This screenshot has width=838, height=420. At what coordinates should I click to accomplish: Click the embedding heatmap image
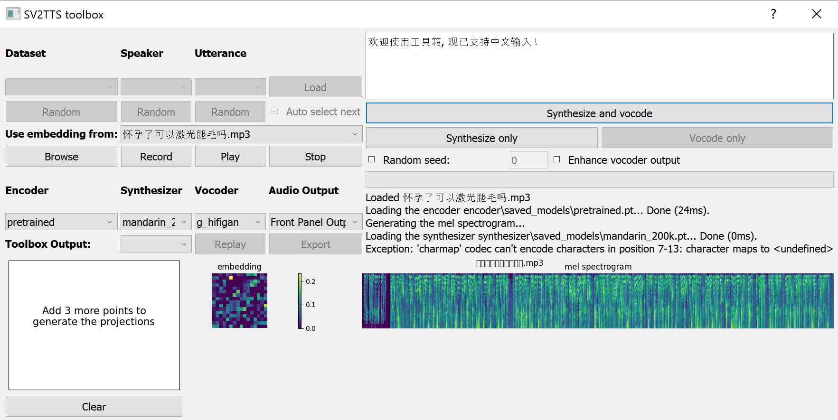pyautogui.click(x=240, y=300)
